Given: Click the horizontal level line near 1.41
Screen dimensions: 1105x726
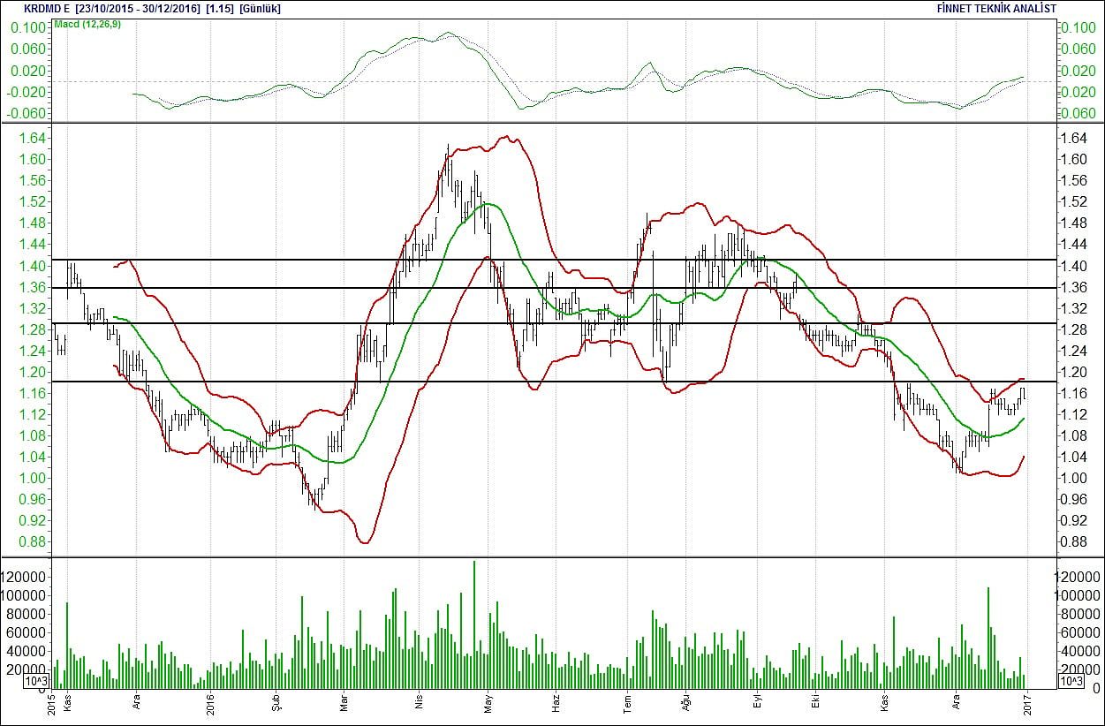Looking at the screenshot, I should pos(555,260).
